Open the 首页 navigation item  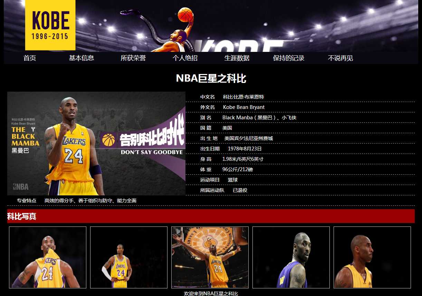tap(30, 58)
